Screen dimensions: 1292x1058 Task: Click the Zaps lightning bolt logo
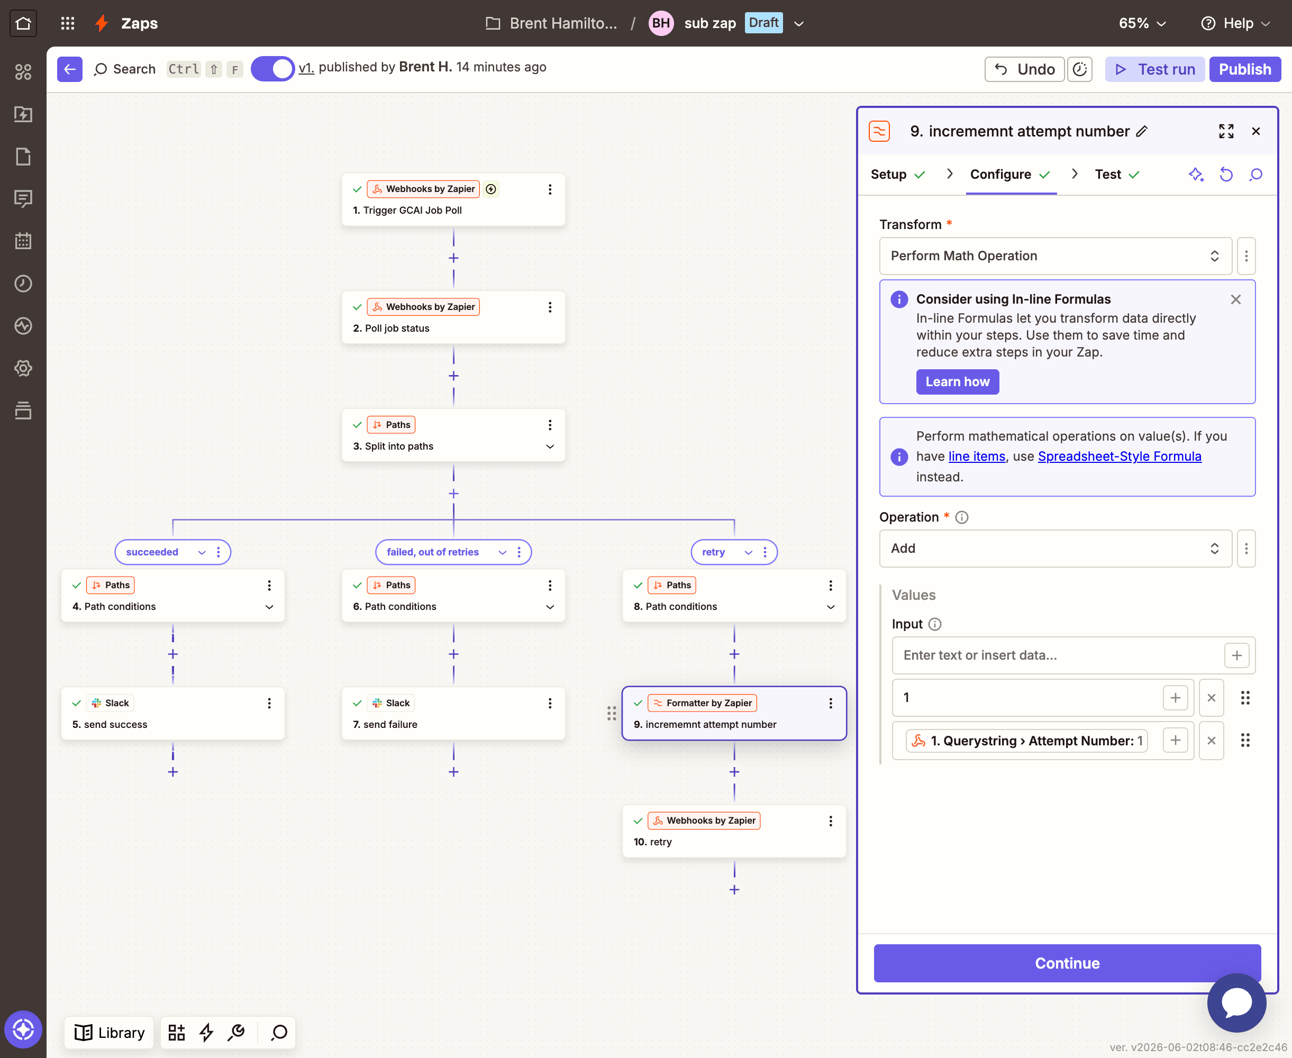tap(102, 23)
